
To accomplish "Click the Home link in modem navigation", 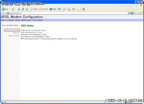I will [3, 20].
